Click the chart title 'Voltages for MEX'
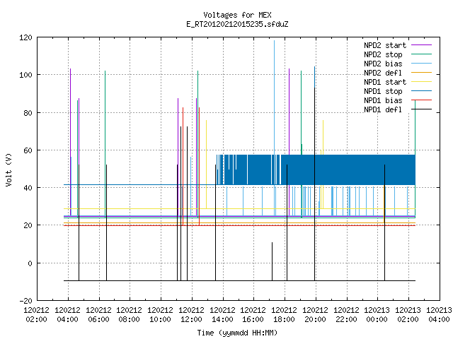 click(x=237, y=15)
